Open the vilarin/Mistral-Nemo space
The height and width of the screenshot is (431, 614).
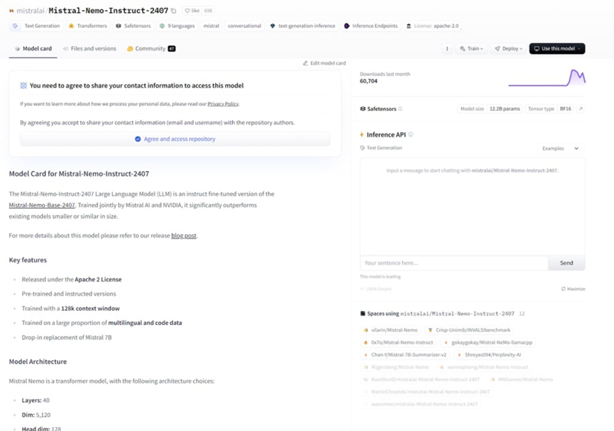(390, 330)
